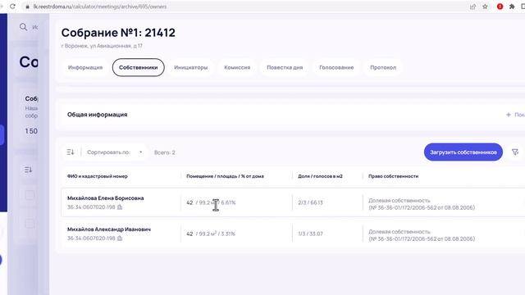Screen dimensions: 525x295
Task: Click the search magnifier in the left panel
Action: 23,27
